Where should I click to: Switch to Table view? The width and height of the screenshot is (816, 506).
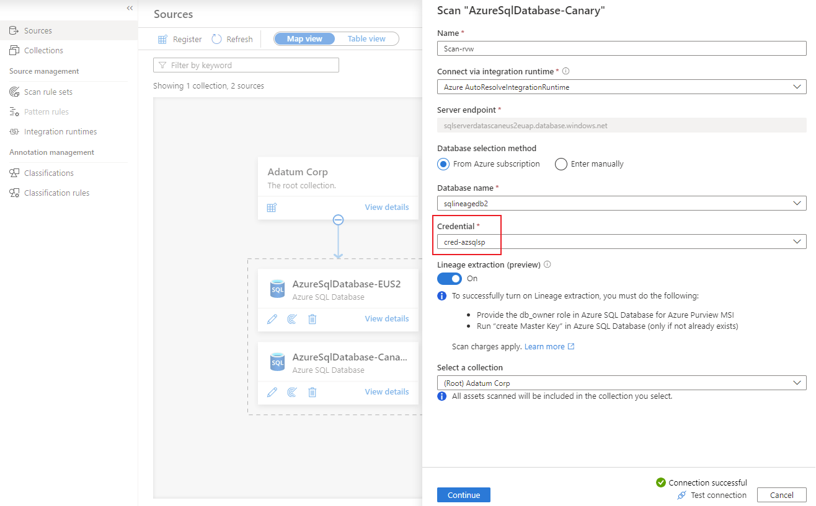(x=366, y=38)
